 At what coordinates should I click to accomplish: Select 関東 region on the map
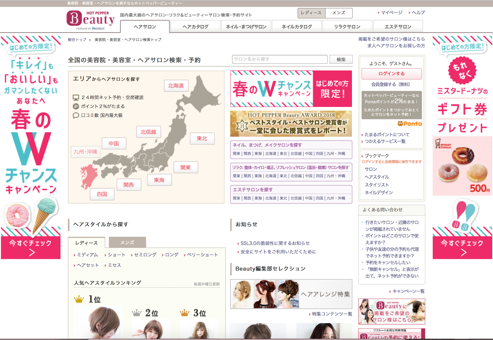[x=186, y=167]
